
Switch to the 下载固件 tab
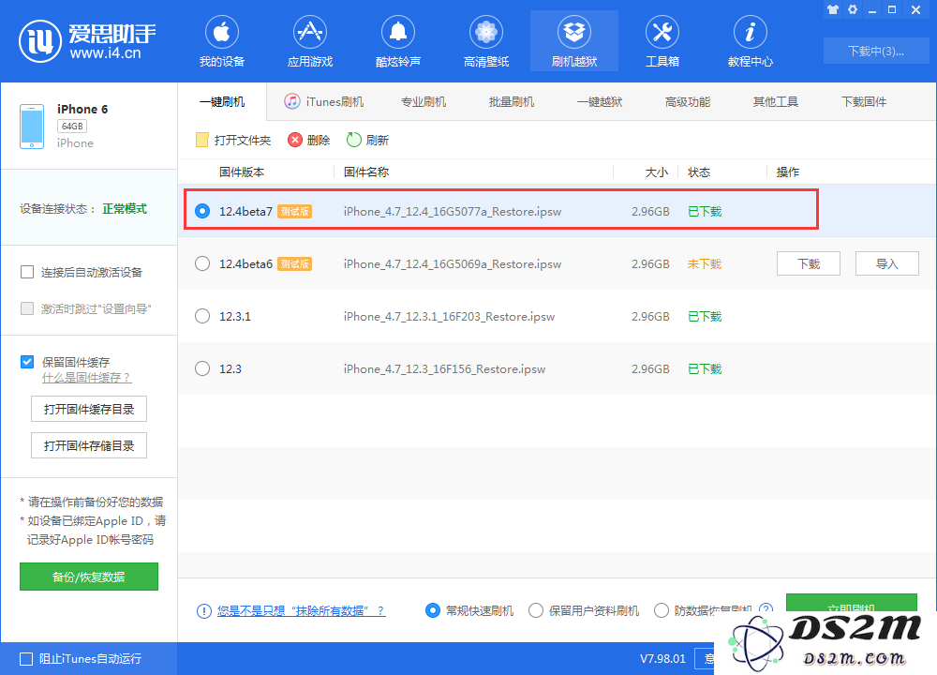pyautogui.click(x=864, y=101)
